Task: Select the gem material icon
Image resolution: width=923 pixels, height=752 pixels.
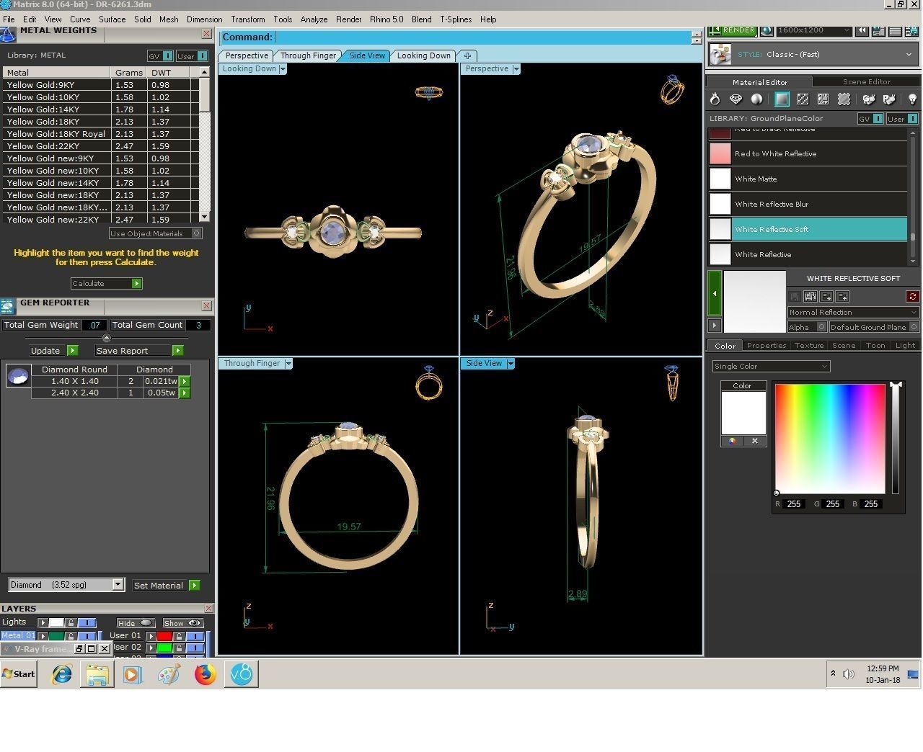Action: pos(736,99)
